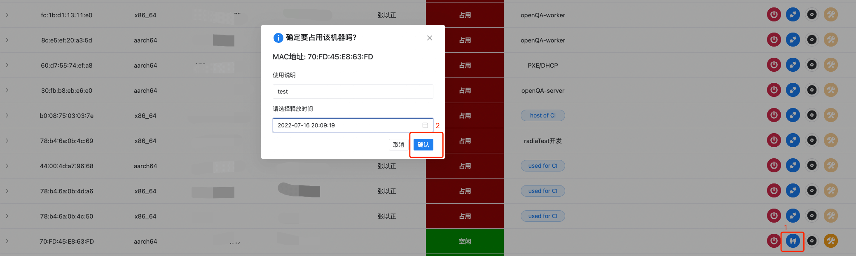Click power icon for 70:FD:45:E8:63:FD row
856x256 pixels.
click(x=774, y=241)
